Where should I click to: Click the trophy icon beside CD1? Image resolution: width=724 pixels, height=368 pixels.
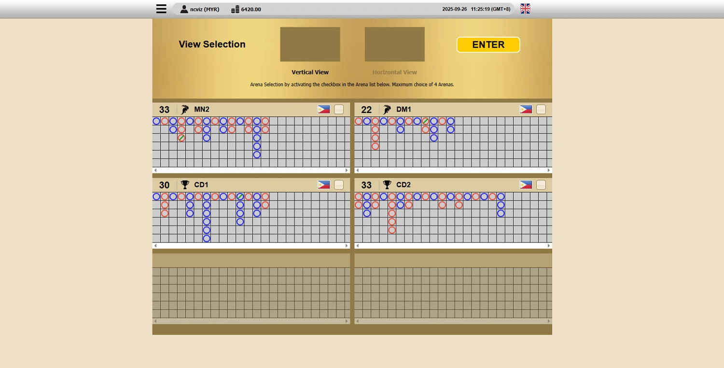pyautogui.click(x=185, y=185)
